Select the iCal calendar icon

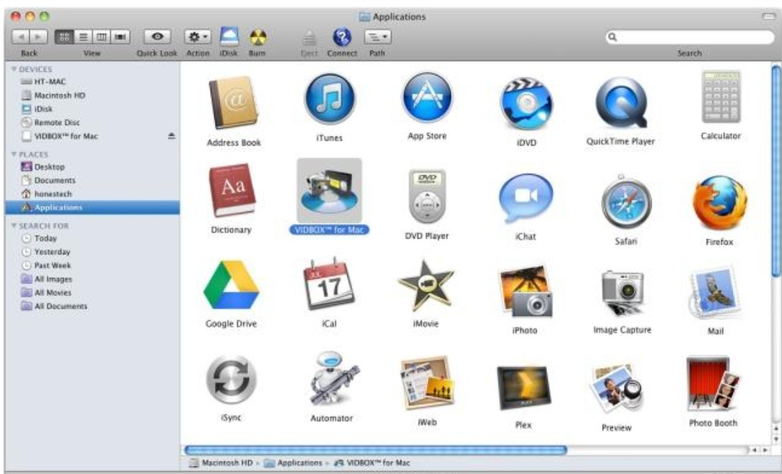click(329, 284)
